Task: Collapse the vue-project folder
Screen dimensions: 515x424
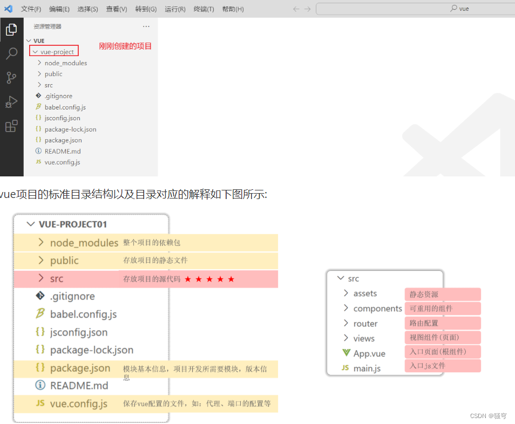Action: [x=54, y=51]
